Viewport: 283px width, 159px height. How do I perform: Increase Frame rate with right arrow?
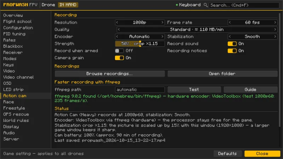point(275,22)
